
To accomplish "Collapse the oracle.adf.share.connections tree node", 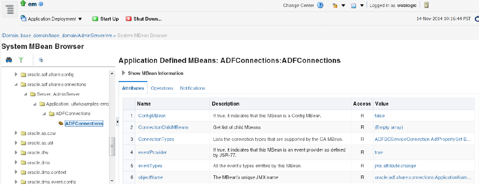I will 16,84.
